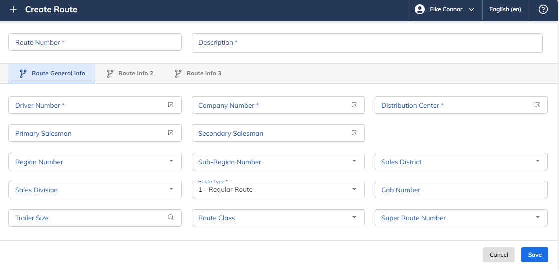Open the Route Type dropdown

[x=278, y=189]
